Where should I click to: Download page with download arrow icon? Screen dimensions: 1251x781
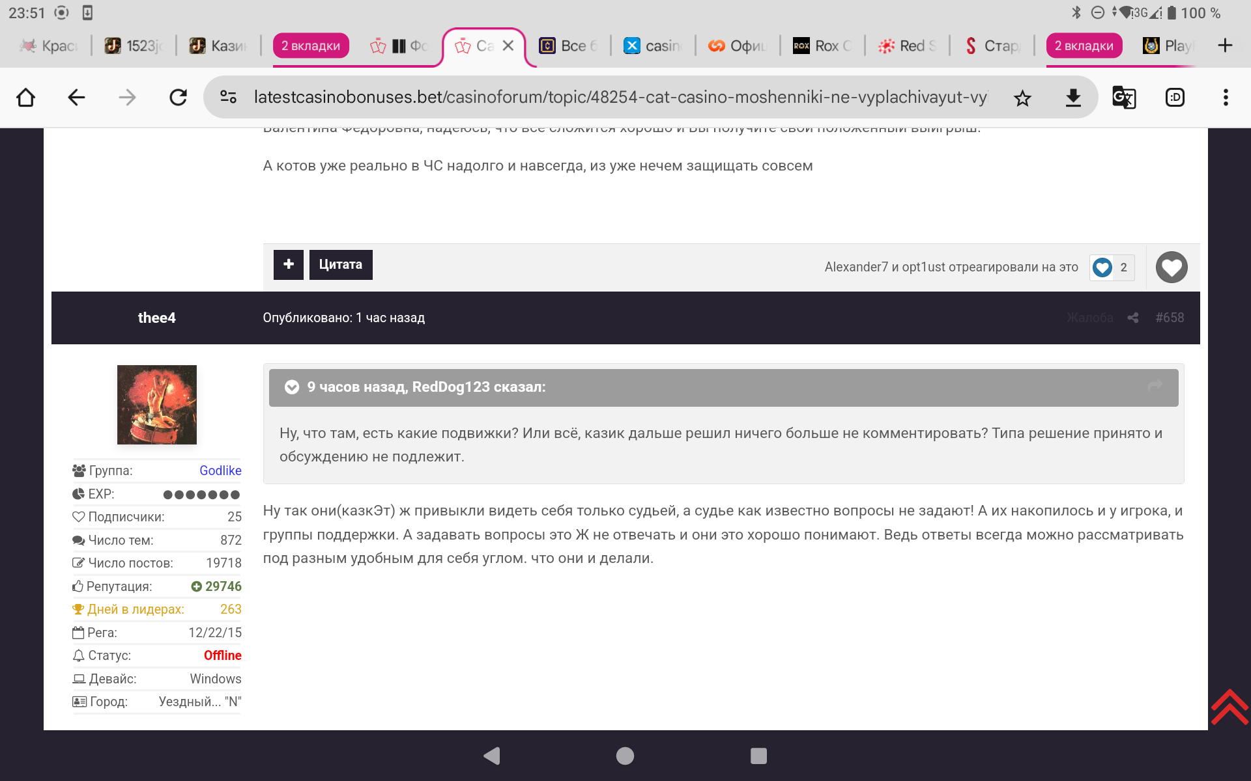click(x=1072, y=98)
